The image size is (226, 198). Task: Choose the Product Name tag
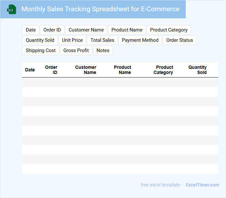(127, 30)
